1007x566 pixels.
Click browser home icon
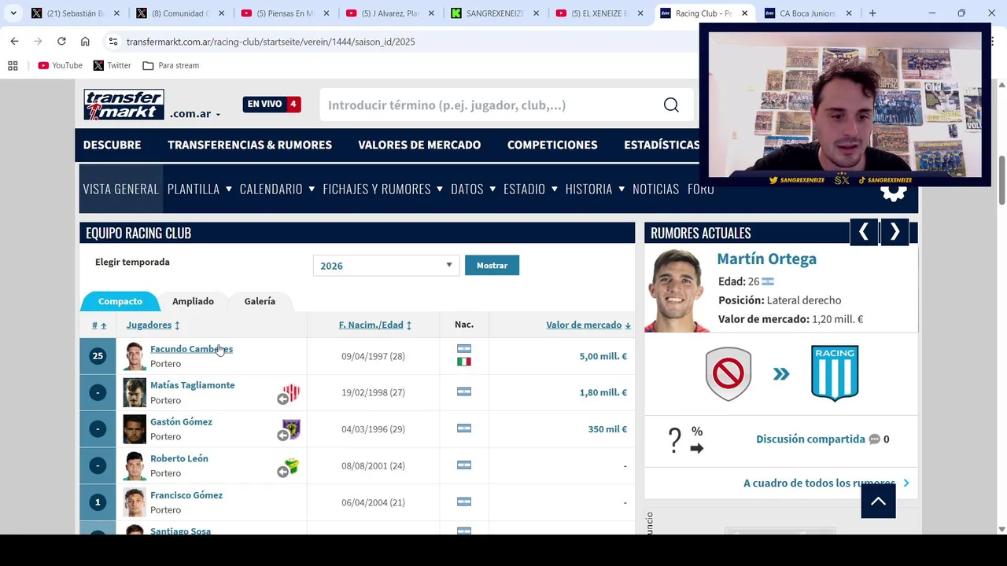click(85, 41)
